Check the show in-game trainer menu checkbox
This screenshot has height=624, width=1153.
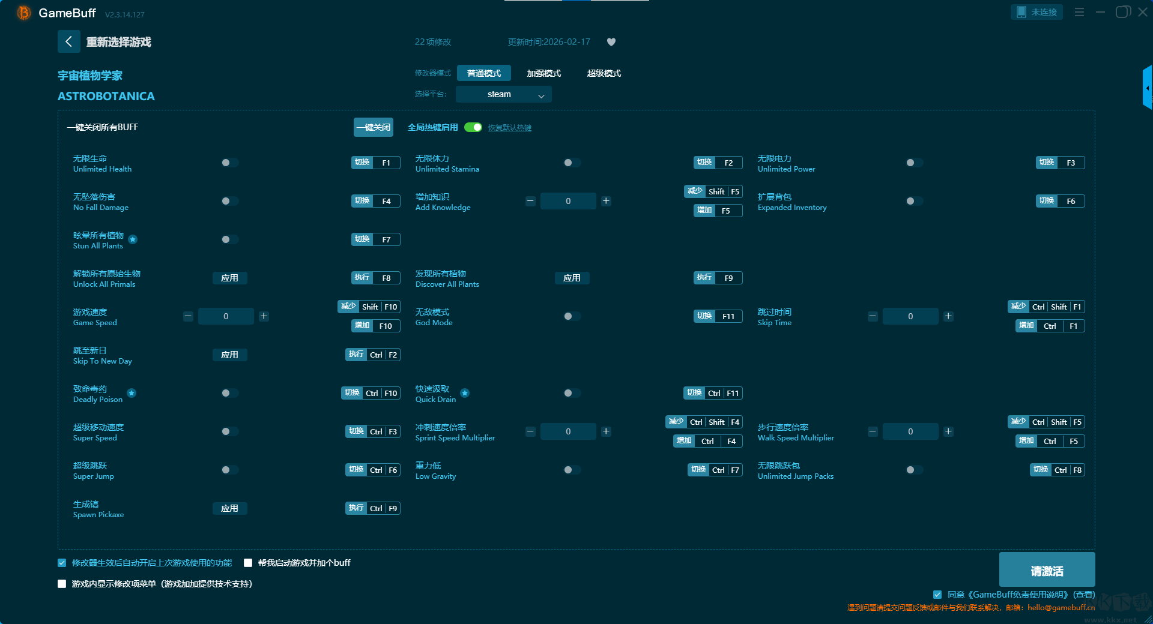click(62, 584)
